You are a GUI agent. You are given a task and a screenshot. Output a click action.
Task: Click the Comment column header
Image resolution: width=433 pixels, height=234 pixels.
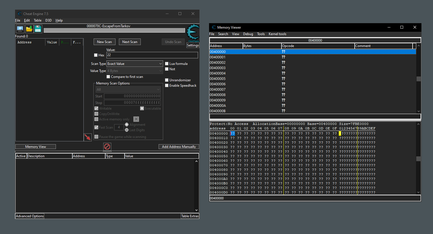pyautogui.click(x=384, y=46)
